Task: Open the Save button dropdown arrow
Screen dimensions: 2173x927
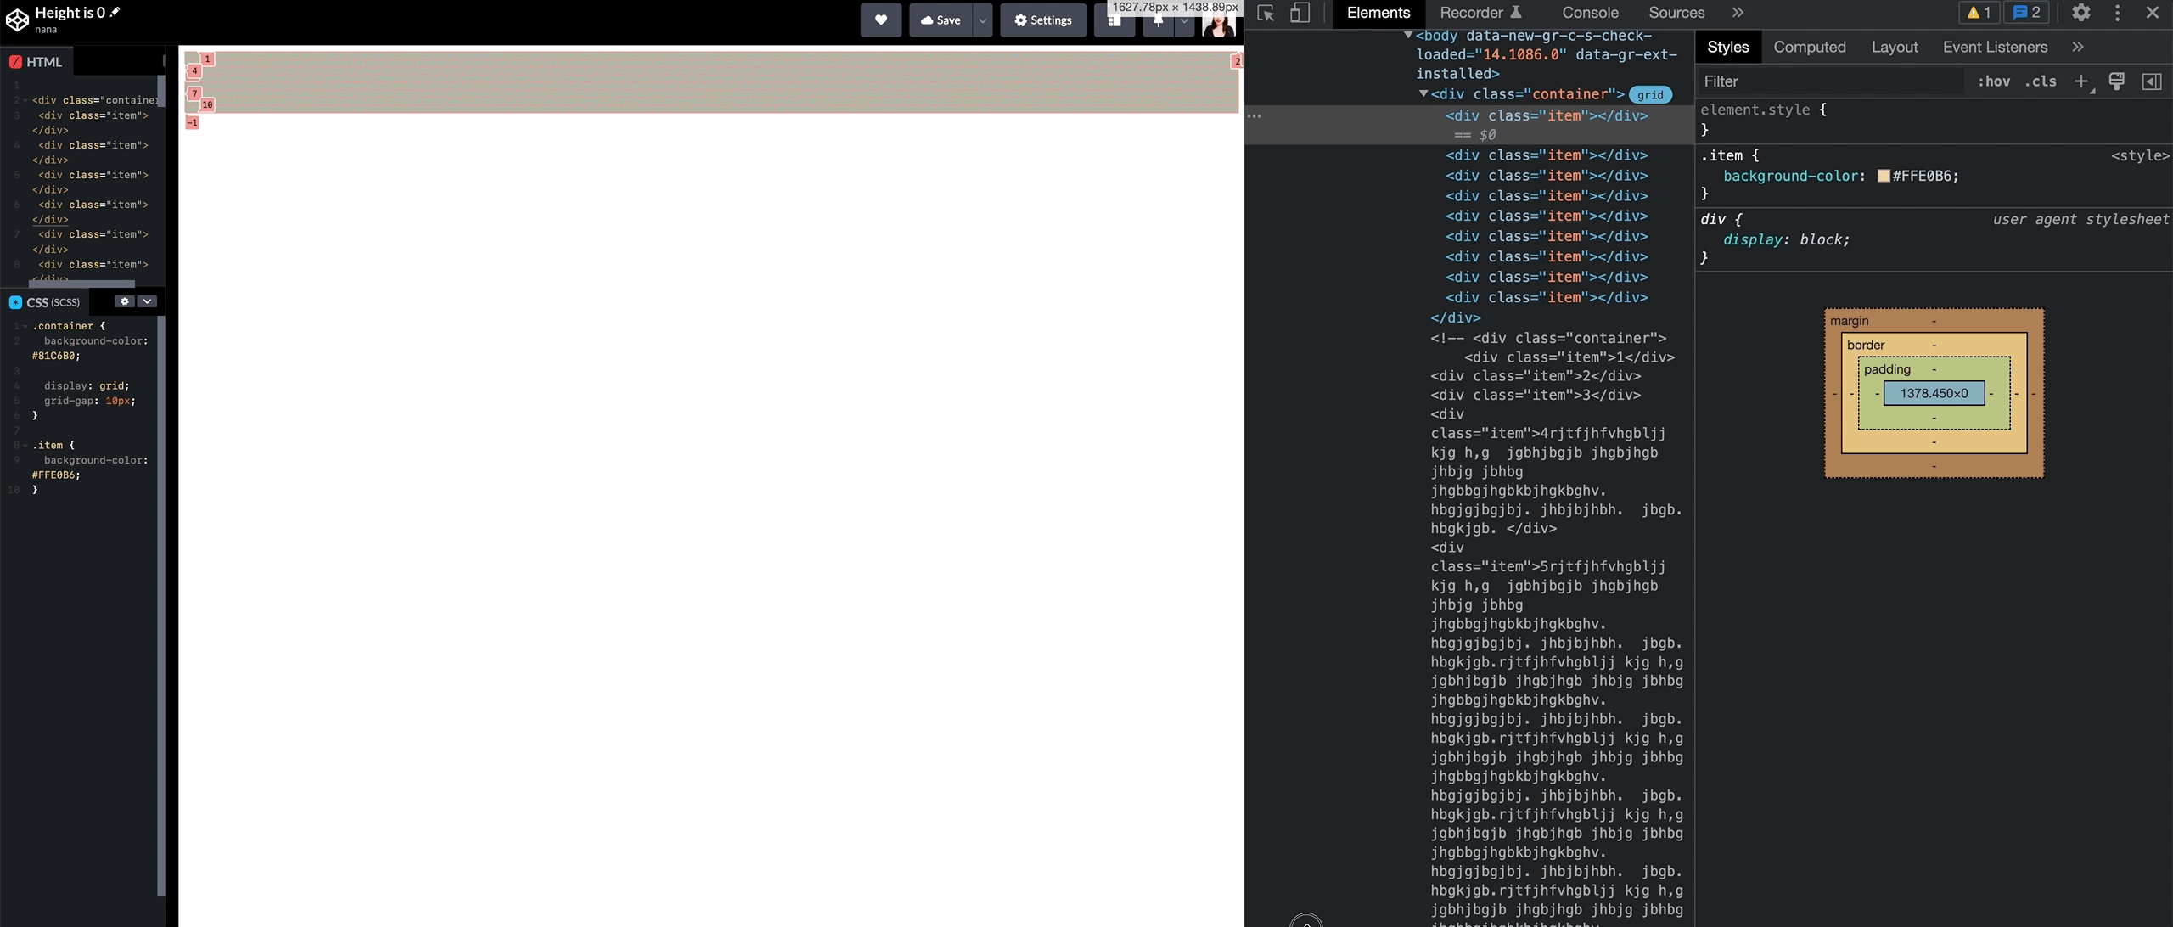Action: [981, 20]
